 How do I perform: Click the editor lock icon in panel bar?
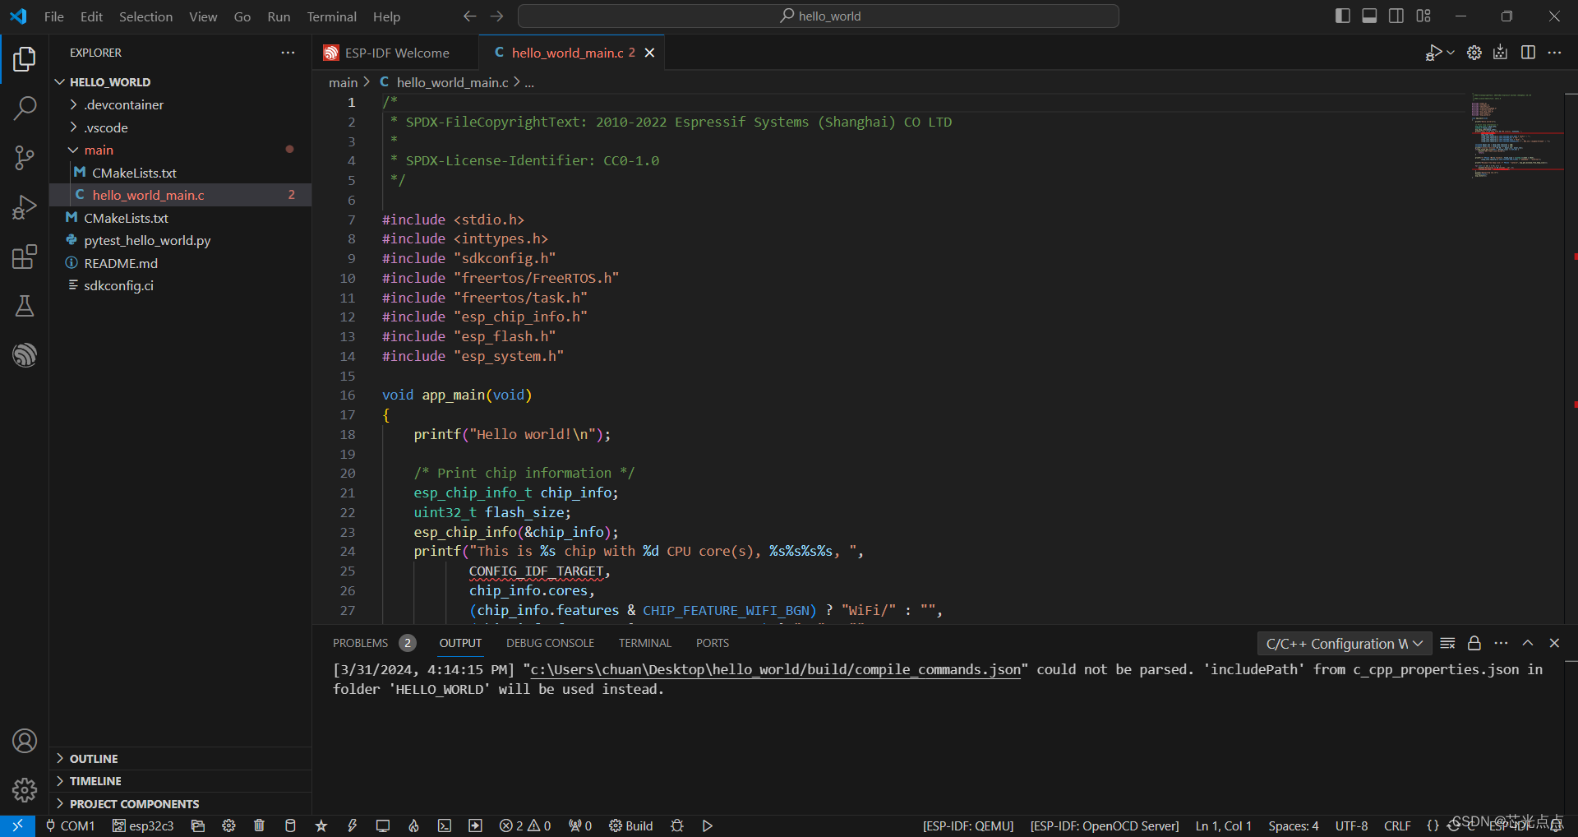[1474, 643]
